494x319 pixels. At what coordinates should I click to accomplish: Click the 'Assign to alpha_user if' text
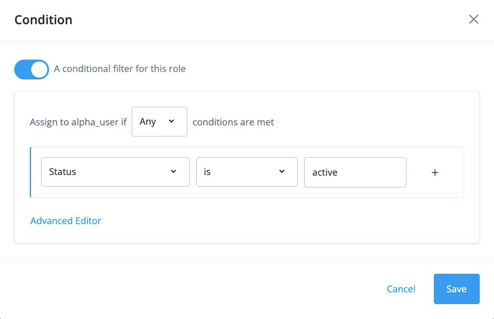click(x=78, y=122)
